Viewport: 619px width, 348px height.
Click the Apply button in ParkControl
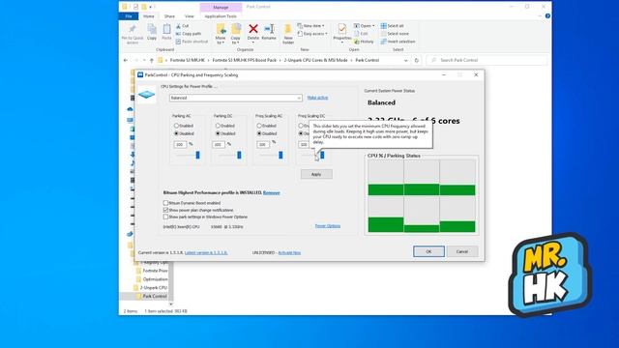[316, 174]
